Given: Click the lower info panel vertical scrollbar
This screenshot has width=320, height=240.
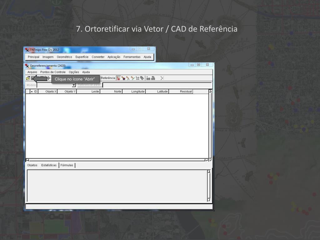Looking at the screenshot, I should click(209, 186).
